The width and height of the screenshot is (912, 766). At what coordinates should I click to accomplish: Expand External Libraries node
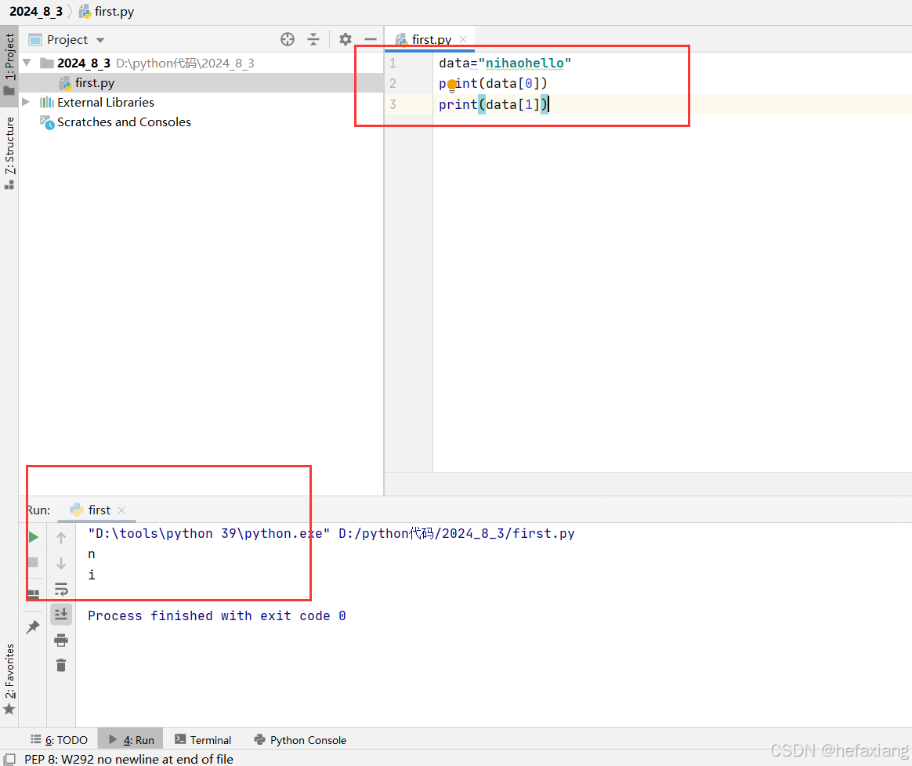coord(26,102)
